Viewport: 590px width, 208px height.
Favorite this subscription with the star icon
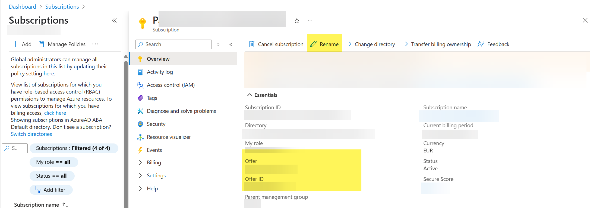tap(297, 21)
